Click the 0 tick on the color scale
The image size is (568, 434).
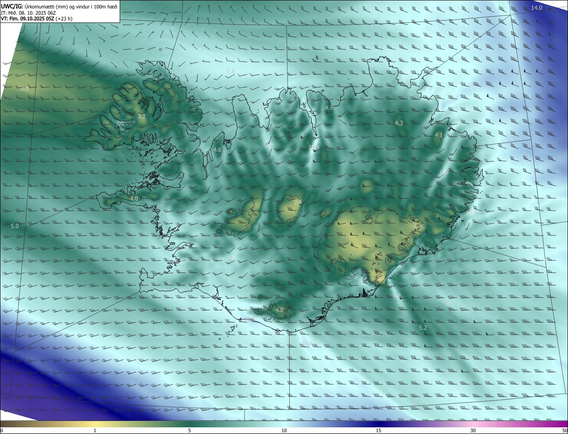(2, 430)
